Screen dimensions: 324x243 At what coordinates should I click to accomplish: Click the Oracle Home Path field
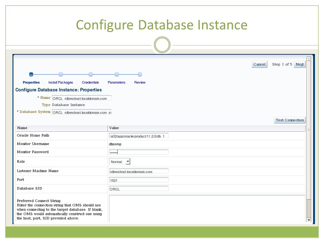(139, 136)
